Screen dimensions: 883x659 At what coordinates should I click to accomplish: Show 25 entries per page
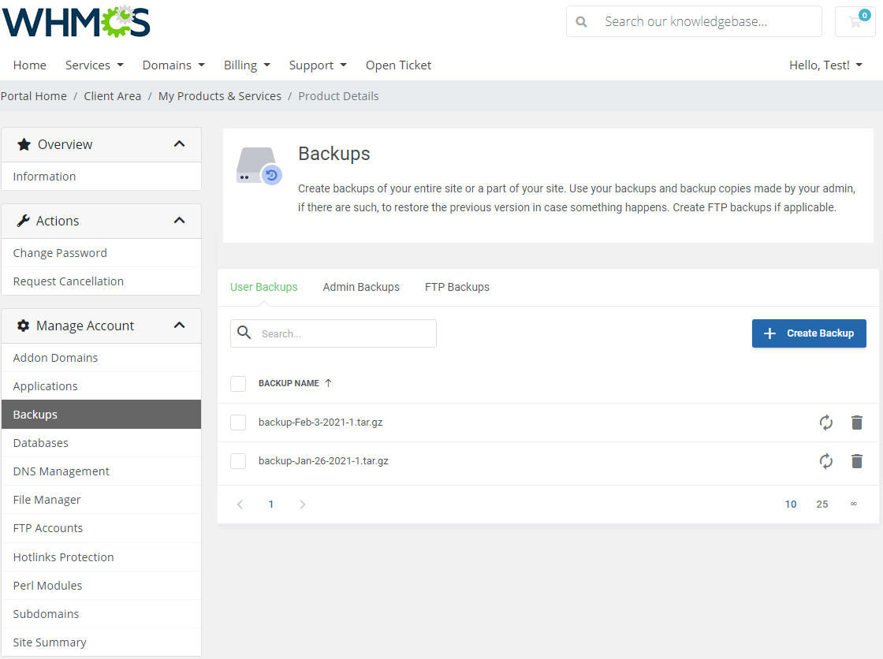tap(822, 504)
